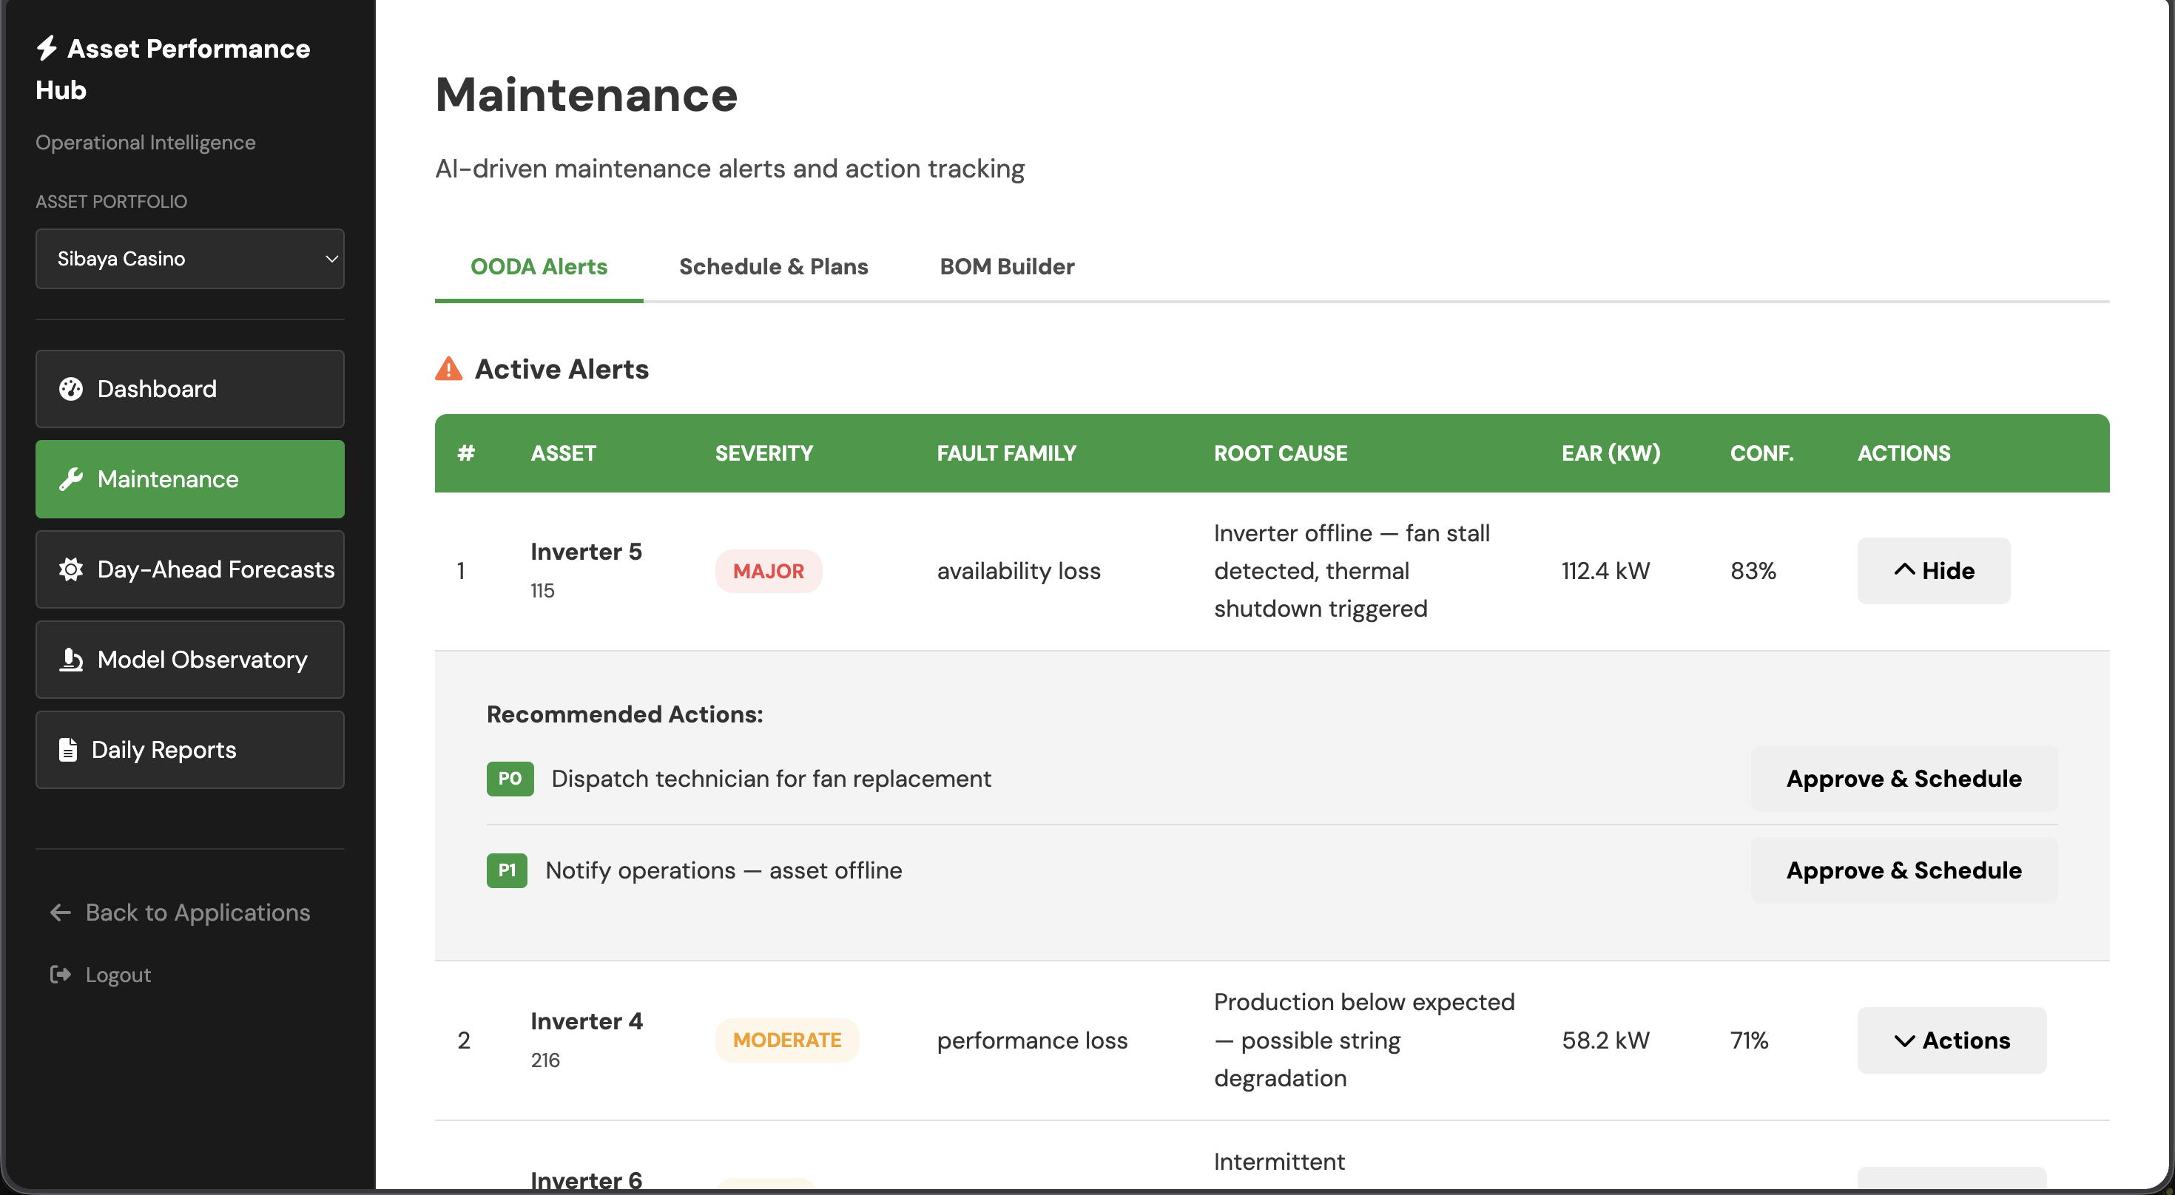The image size is (2175, 1195).
Task: Click the Inverter 5 asset name
Action: 586,552
